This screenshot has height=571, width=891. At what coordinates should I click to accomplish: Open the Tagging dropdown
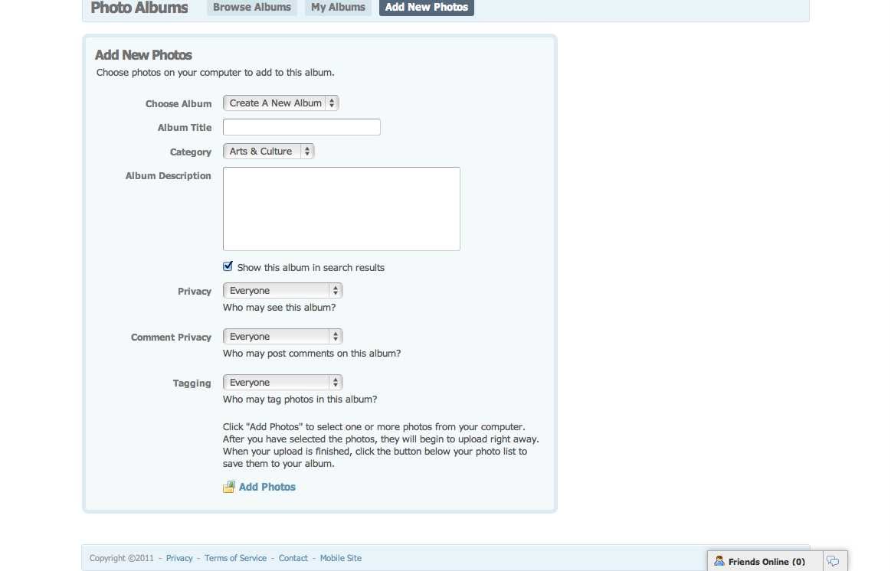point(283,383)
